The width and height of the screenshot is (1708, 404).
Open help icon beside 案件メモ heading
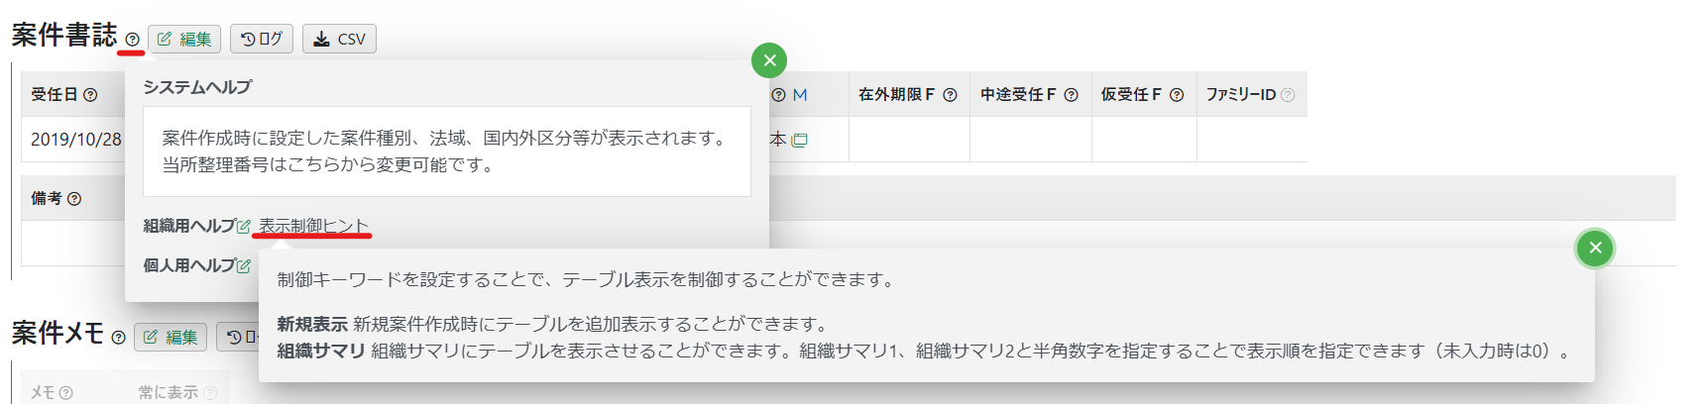[x=119, y=338]
